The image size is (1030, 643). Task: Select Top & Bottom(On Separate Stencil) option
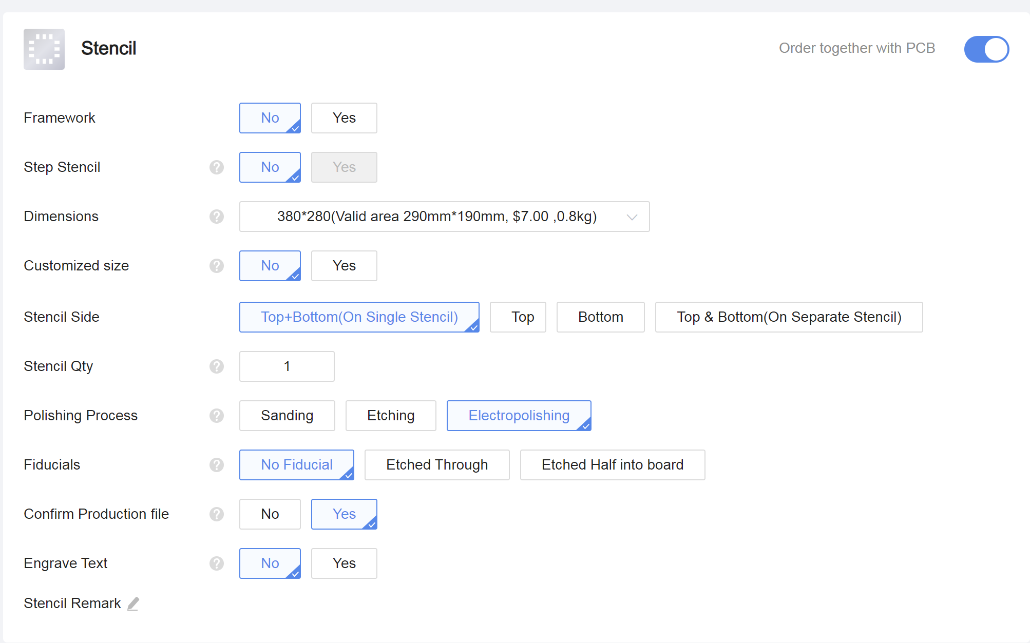point(789,317)
